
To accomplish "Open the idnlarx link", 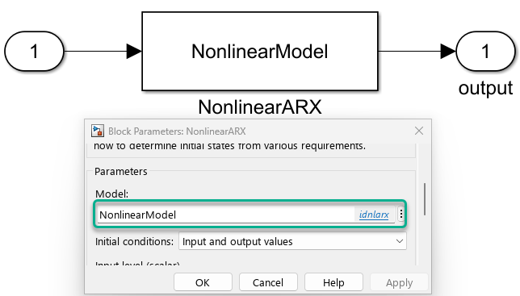I will point(374,215).
